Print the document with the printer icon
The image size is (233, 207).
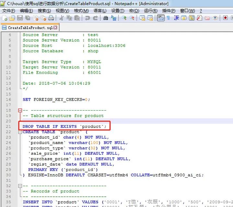(51, 18)
